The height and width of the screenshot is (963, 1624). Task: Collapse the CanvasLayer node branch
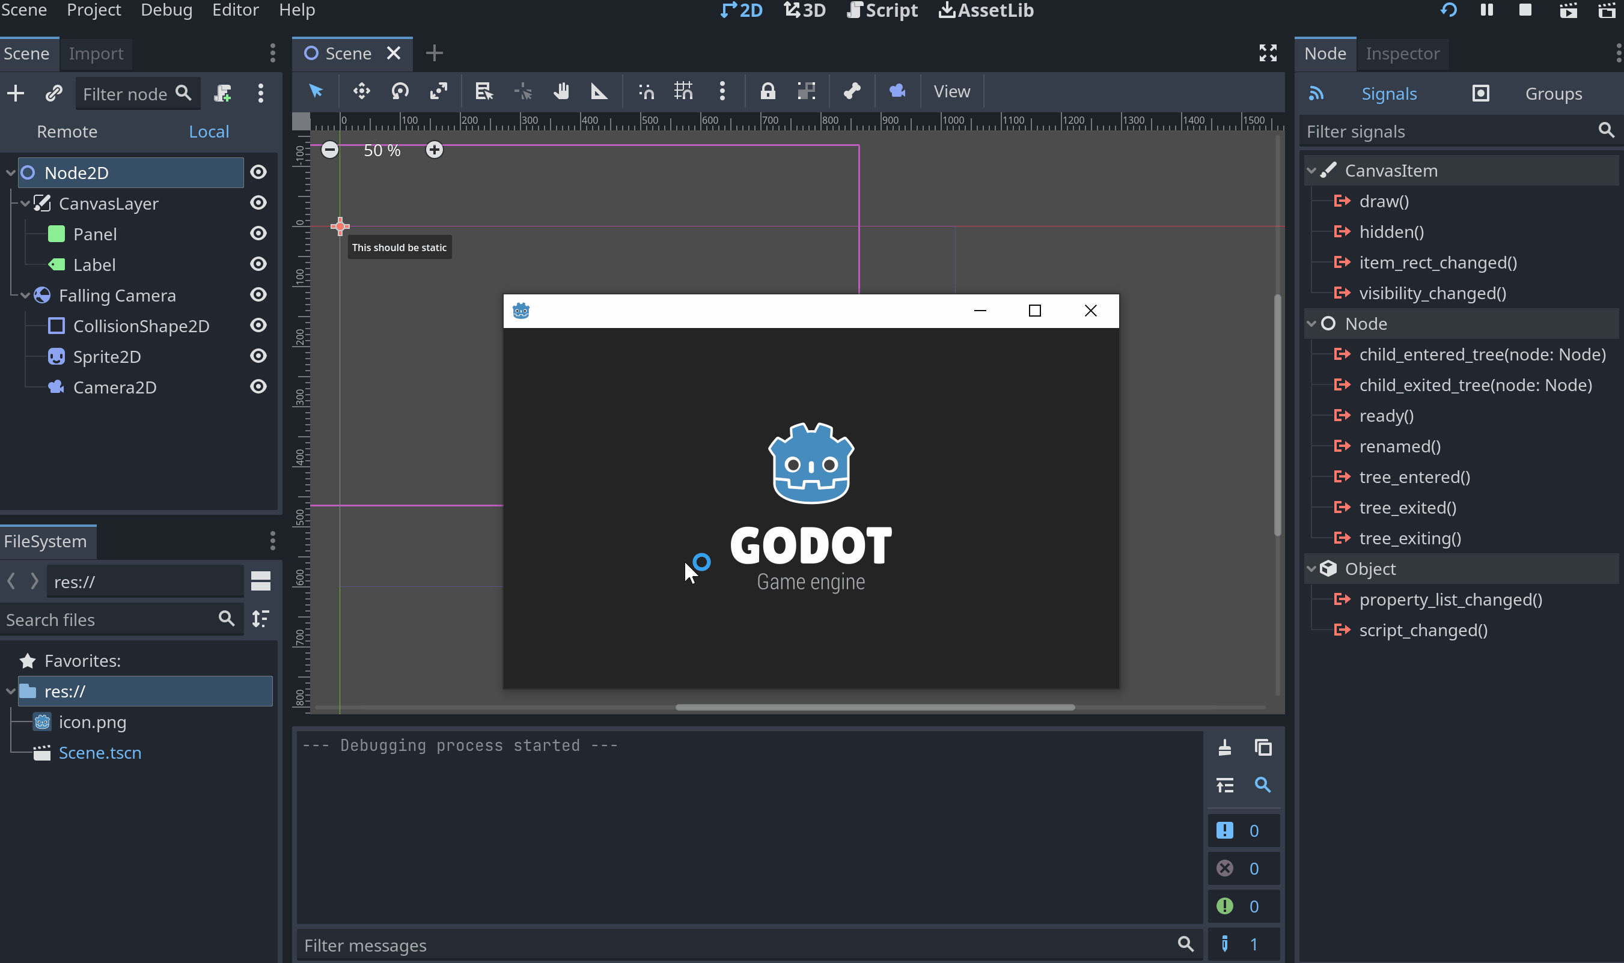coord(25,203)
